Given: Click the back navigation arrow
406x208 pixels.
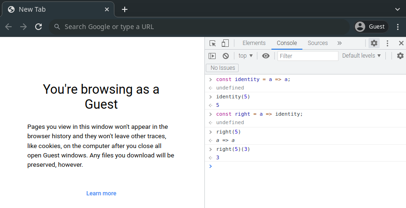Looking at the screenshot, I should pos(8,27).
